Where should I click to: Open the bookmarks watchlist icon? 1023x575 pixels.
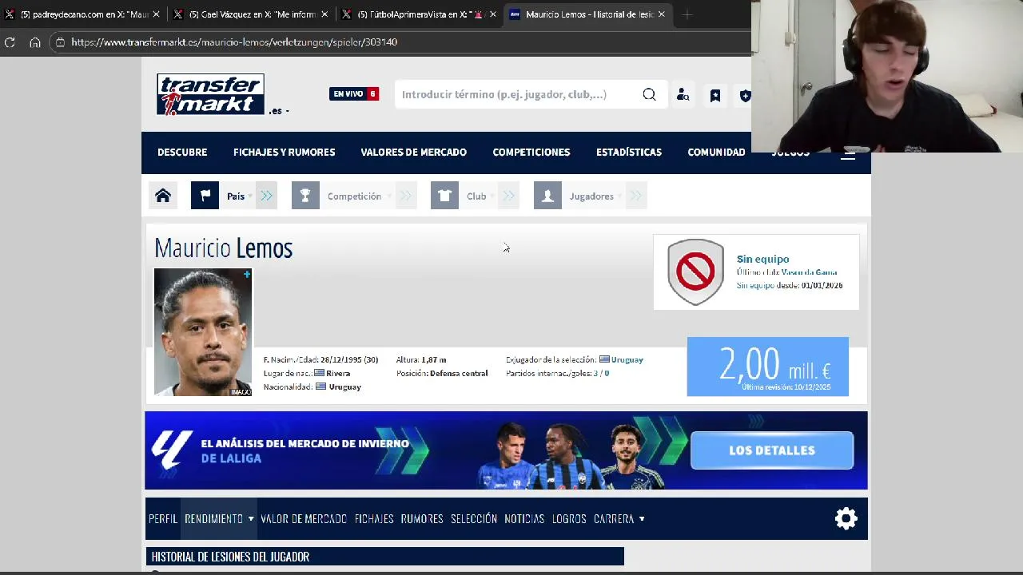pos(715,95)
